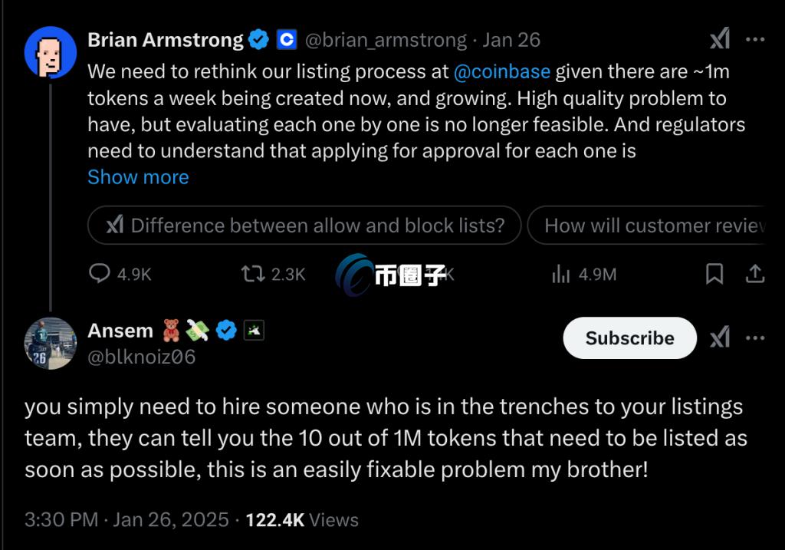
Task: Open the @brian_armstrong handle link
Action: (386, 40)
